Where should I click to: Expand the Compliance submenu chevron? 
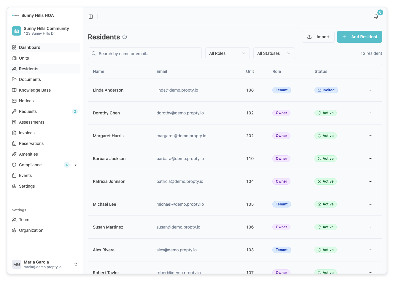(76, 165)
